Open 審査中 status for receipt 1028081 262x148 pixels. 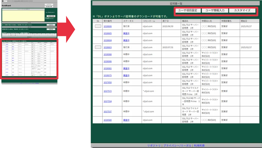coord(126,68)
